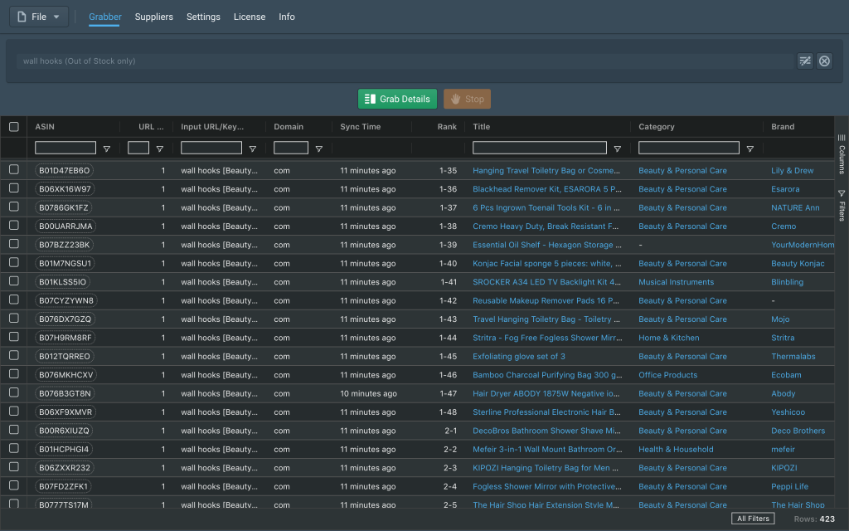Check the row for ASIN B01D47EB6O
This screenshot has height=531, width=849.
click(x=14, y=169)
